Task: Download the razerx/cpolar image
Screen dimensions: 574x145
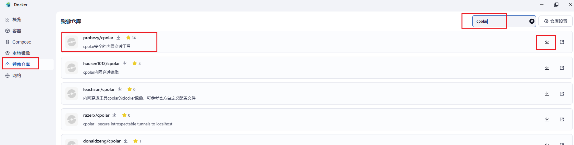Action: click(547, 119)
